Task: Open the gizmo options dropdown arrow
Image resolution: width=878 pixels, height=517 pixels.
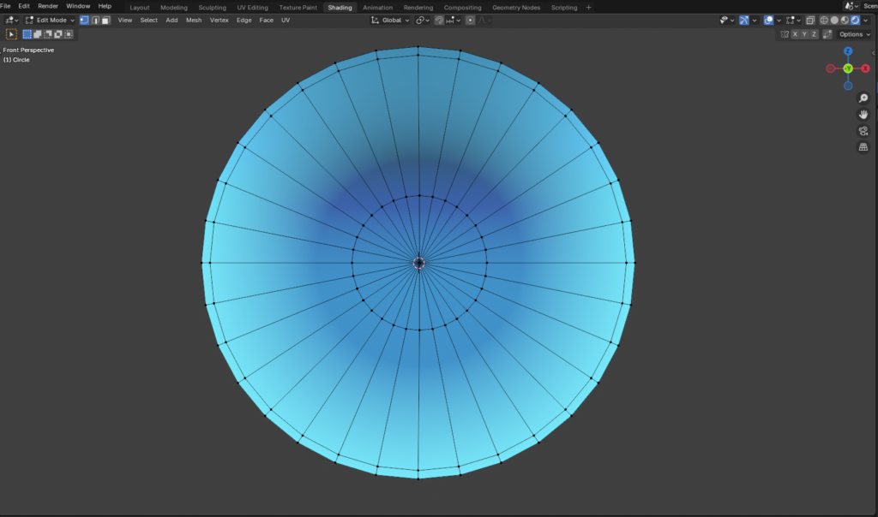Action: (755, 21)
